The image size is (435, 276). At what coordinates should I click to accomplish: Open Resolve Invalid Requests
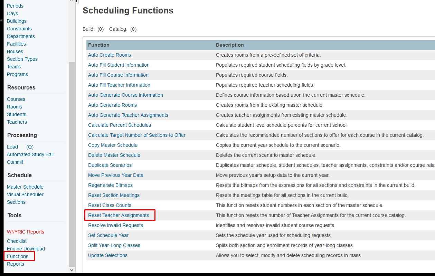[115, 225]
